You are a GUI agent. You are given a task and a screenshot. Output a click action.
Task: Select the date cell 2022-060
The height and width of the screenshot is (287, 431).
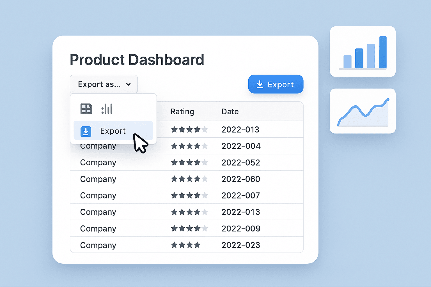[241, 179]
